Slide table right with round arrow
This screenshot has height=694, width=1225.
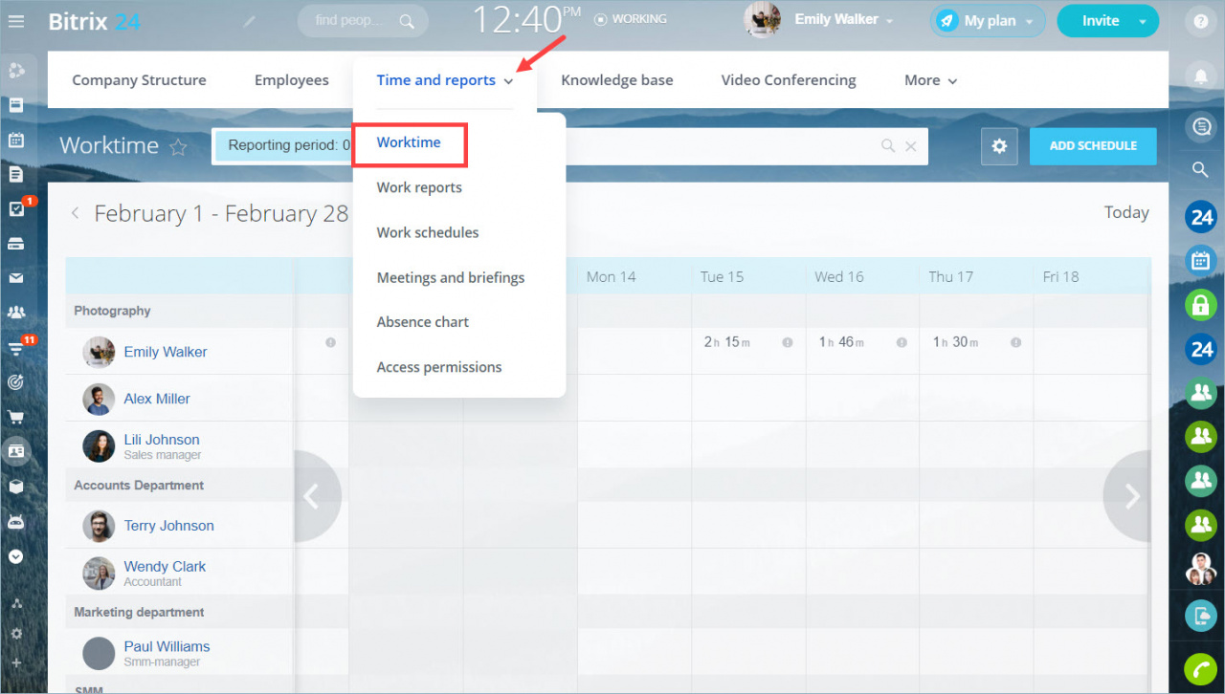coord(1127,496)
